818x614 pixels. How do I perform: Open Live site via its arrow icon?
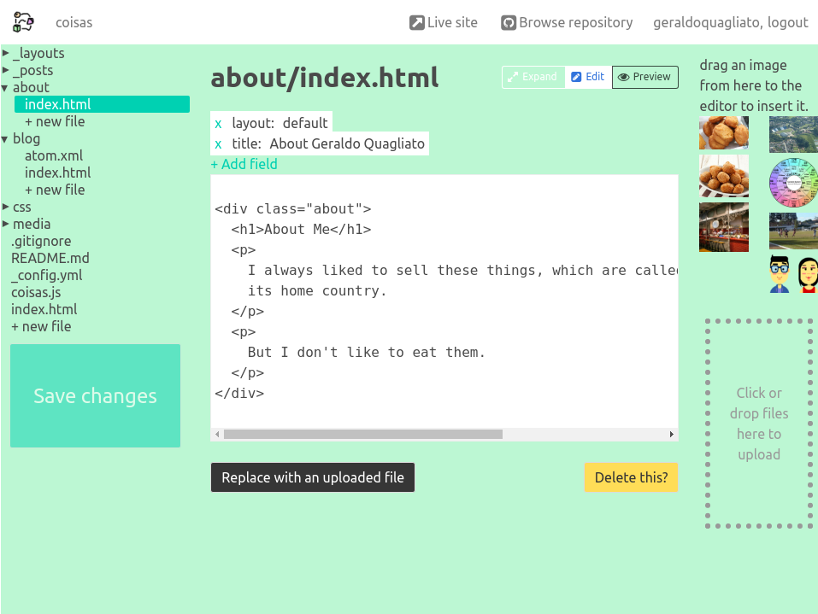[x=416, y=23]
